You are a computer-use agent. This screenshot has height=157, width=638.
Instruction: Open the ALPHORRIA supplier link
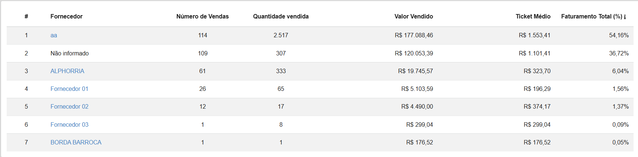(67, 71)
